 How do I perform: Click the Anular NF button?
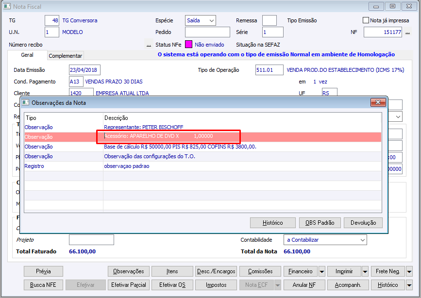pyautogui.click(x=304, y=285)
